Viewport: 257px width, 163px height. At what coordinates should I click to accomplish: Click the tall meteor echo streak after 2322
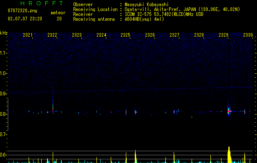click(x=53, y=103)
